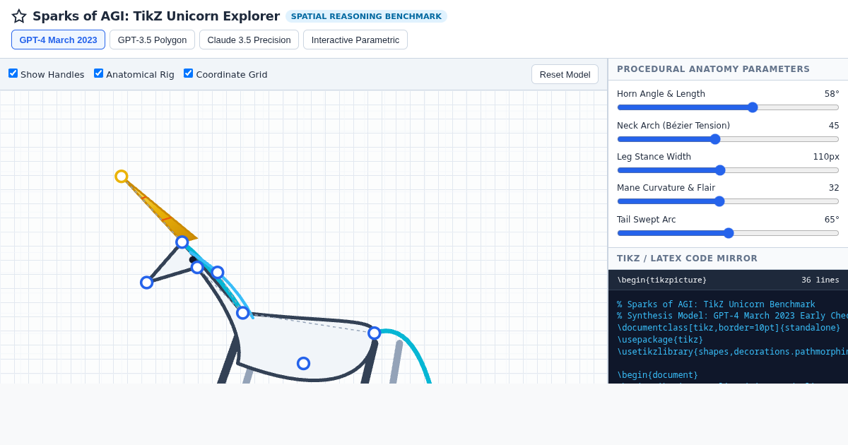Click the star logo icon
The width and height of the screenshot is (848, 445).
19,16
